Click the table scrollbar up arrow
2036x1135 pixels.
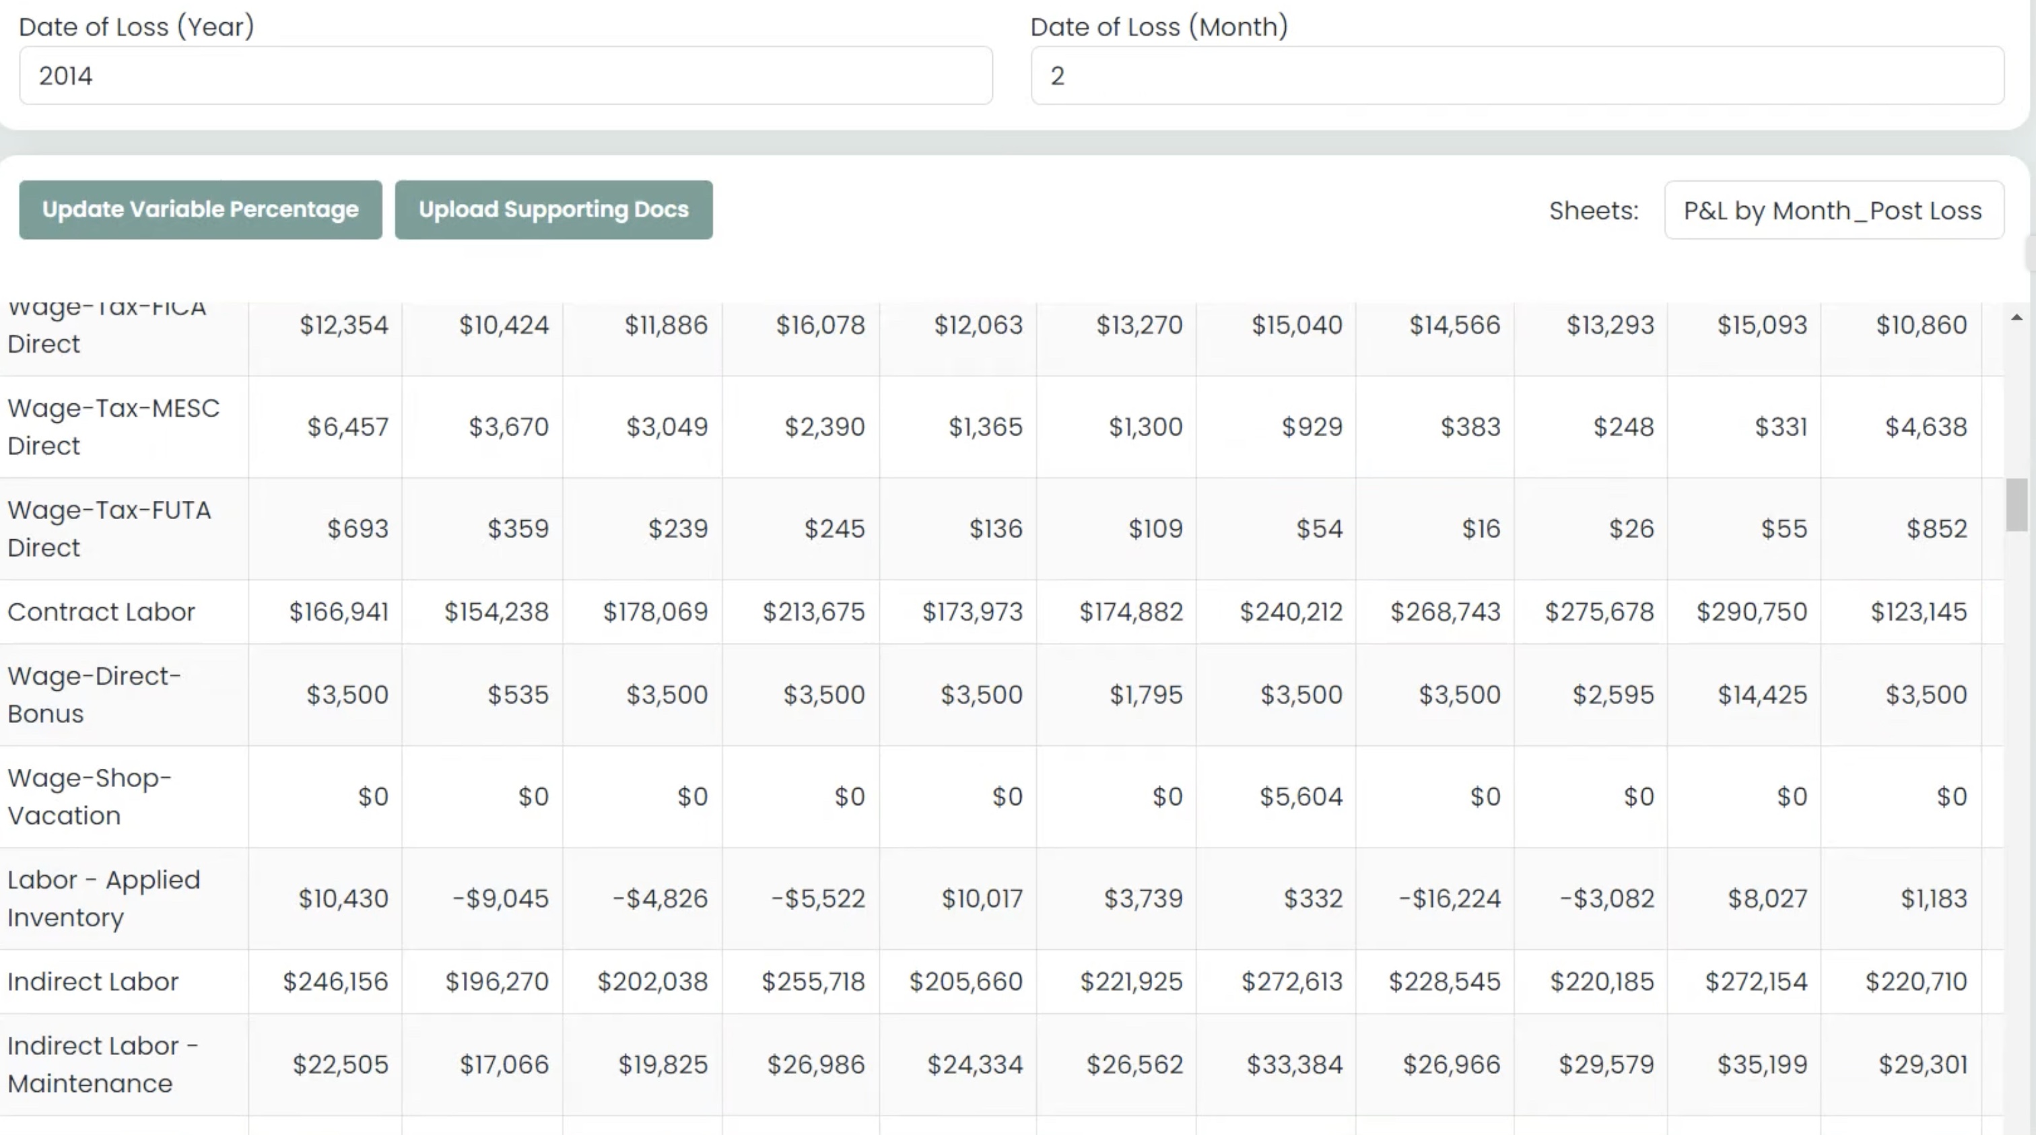point(2016,318)
